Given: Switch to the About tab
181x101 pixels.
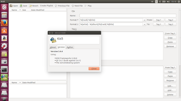Looking at the screenshot, I should tap(53, 47).
